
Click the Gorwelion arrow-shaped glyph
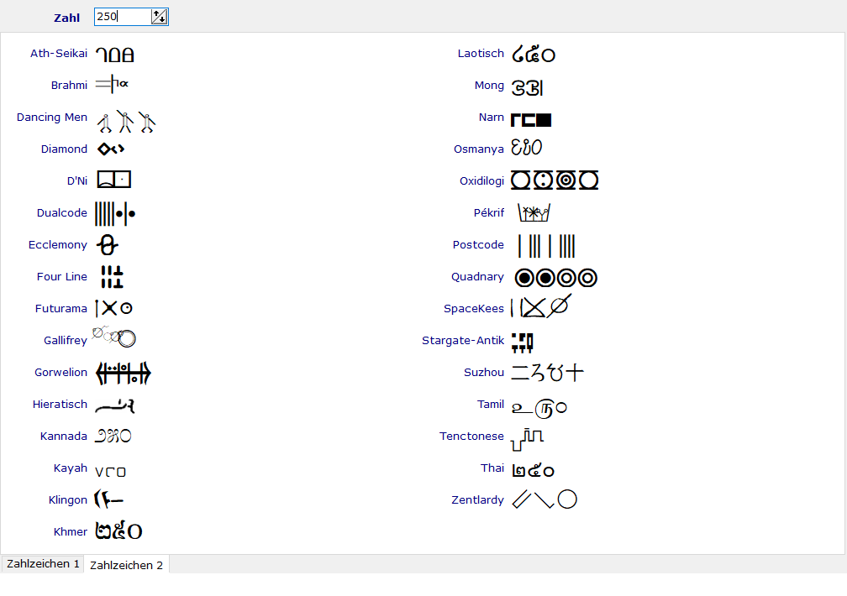point(123,373)
